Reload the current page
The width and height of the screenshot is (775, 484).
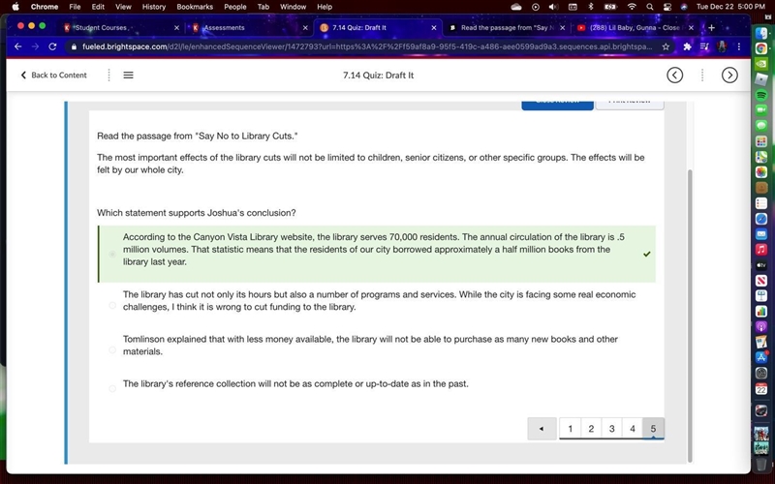52,46
